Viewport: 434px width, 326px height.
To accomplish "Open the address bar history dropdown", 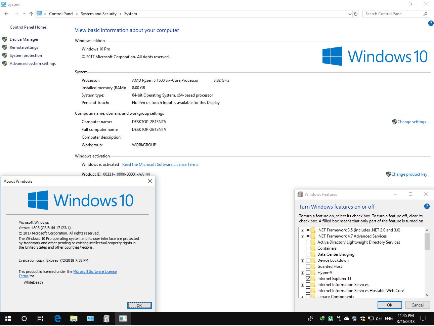I will (350, 14).
